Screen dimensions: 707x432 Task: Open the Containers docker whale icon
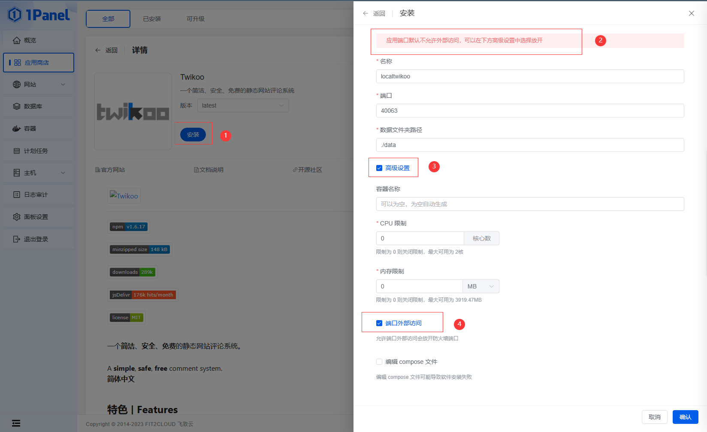pyautogui.click(x=17, y=129)
